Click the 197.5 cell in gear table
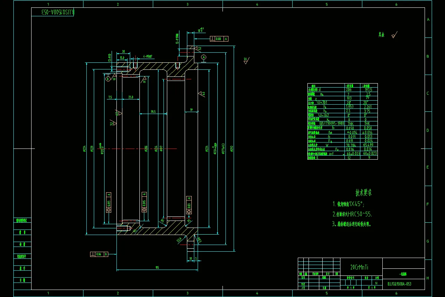The height and width of the screenshot is (297, 445). click(x=368, y=89)
